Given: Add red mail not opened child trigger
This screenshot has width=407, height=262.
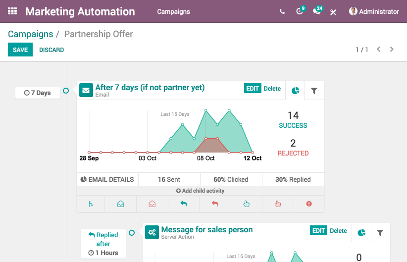Looking at the screenshot, I should pos(152,204).
